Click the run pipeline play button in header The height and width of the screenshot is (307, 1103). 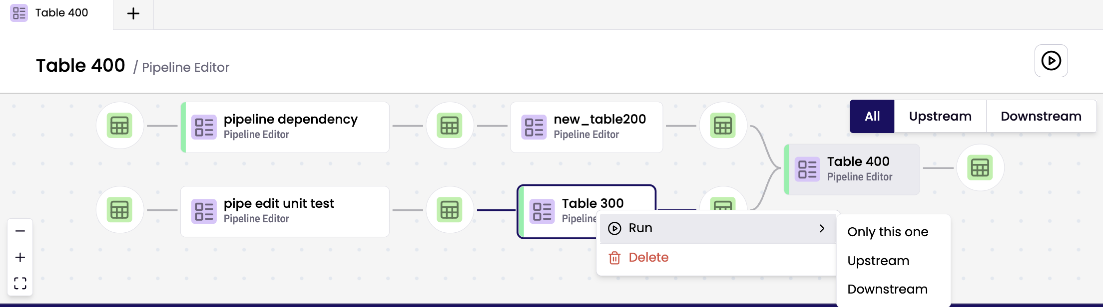point(1051,61)
